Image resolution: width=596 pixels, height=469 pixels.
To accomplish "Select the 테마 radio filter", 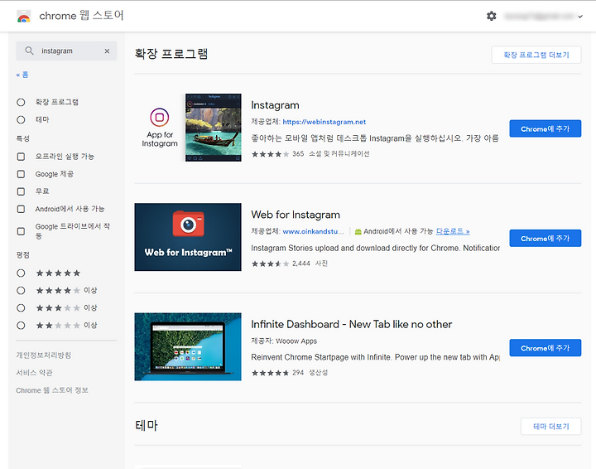I will coord(21,120).
